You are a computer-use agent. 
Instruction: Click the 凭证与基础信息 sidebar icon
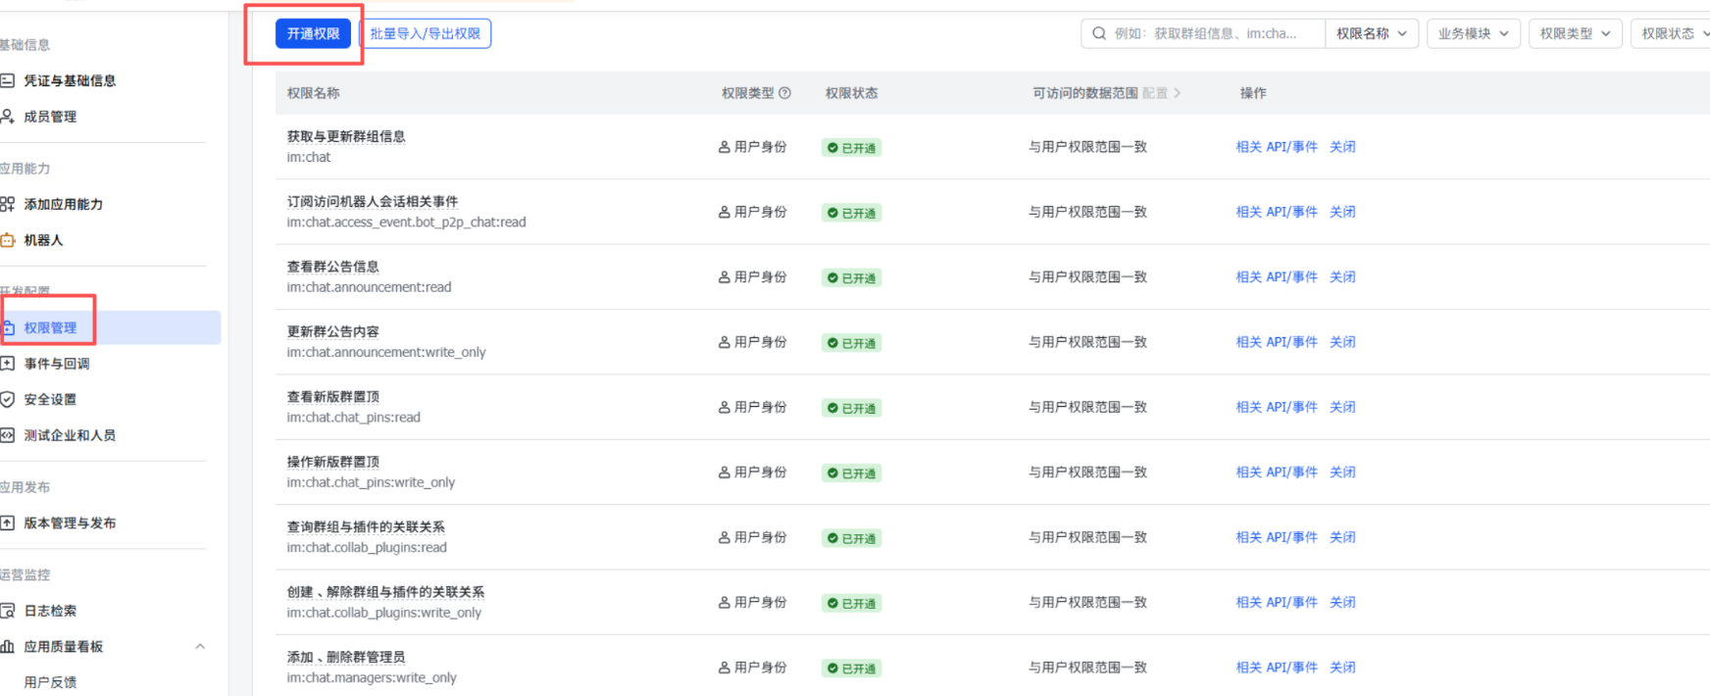7,80
